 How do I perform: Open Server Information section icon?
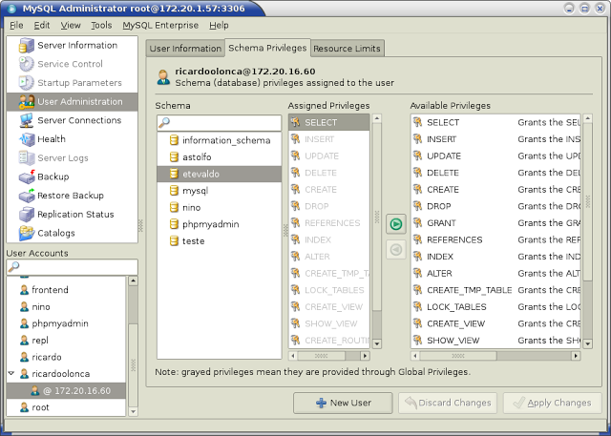27,45
